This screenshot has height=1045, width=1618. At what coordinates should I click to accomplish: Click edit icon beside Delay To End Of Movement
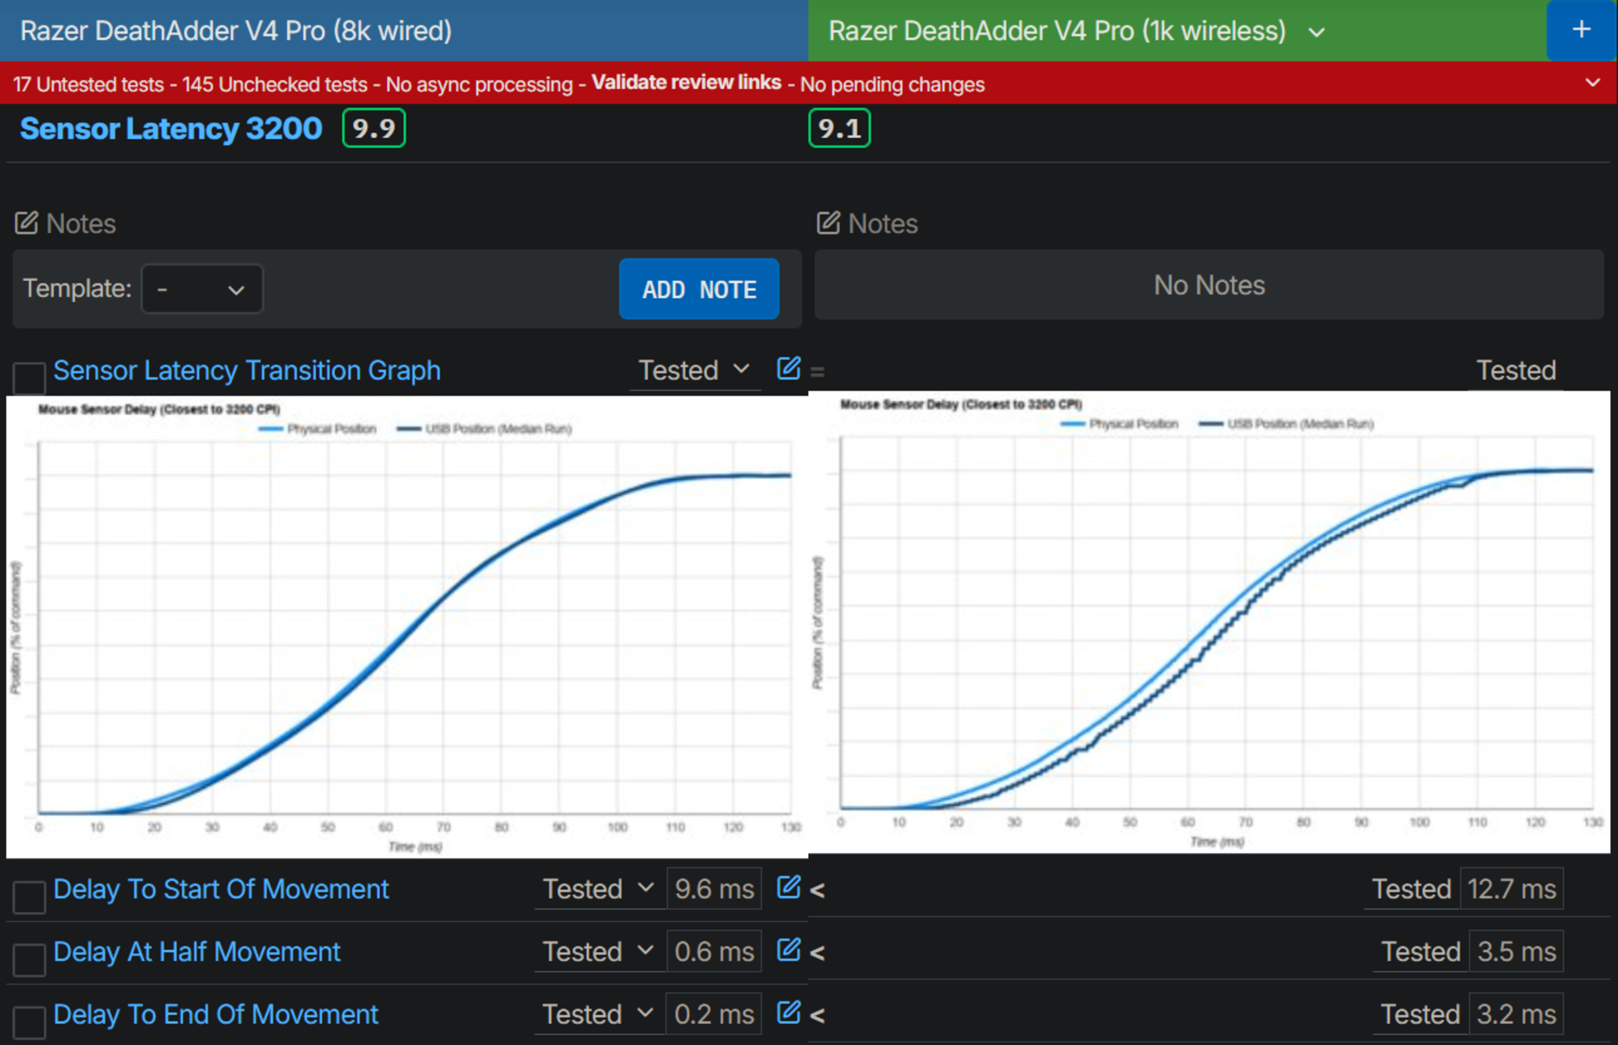pyautogui.click(x=788, y=1013)
